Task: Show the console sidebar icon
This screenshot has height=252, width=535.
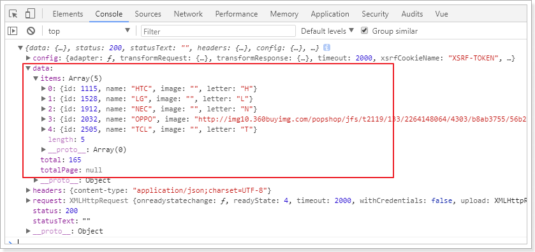Action: coord(12,31)
